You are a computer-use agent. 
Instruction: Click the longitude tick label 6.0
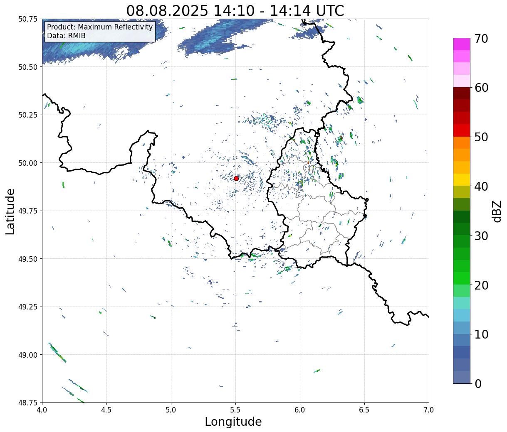(x=300, y=410)
